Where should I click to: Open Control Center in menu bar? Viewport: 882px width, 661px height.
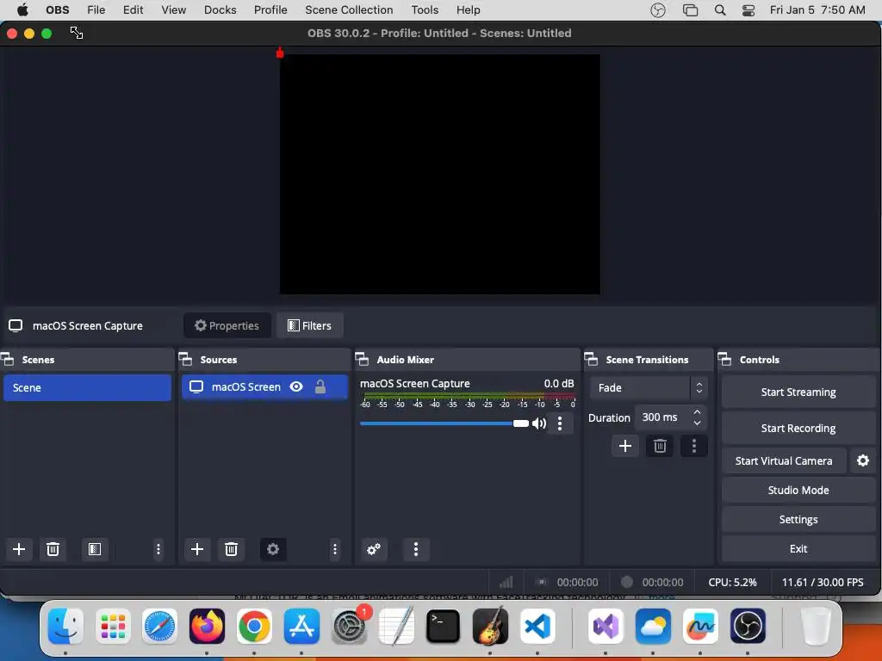[x=748, y=10]
